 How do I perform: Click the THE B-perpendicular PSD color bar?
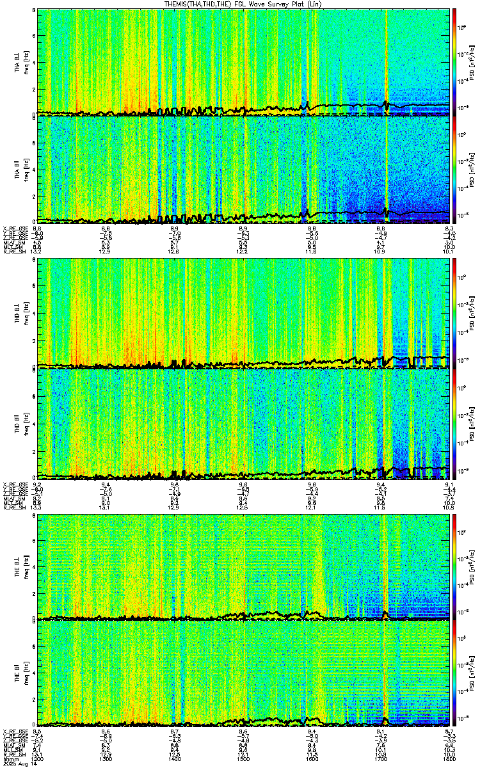click(x=455, y=566)
